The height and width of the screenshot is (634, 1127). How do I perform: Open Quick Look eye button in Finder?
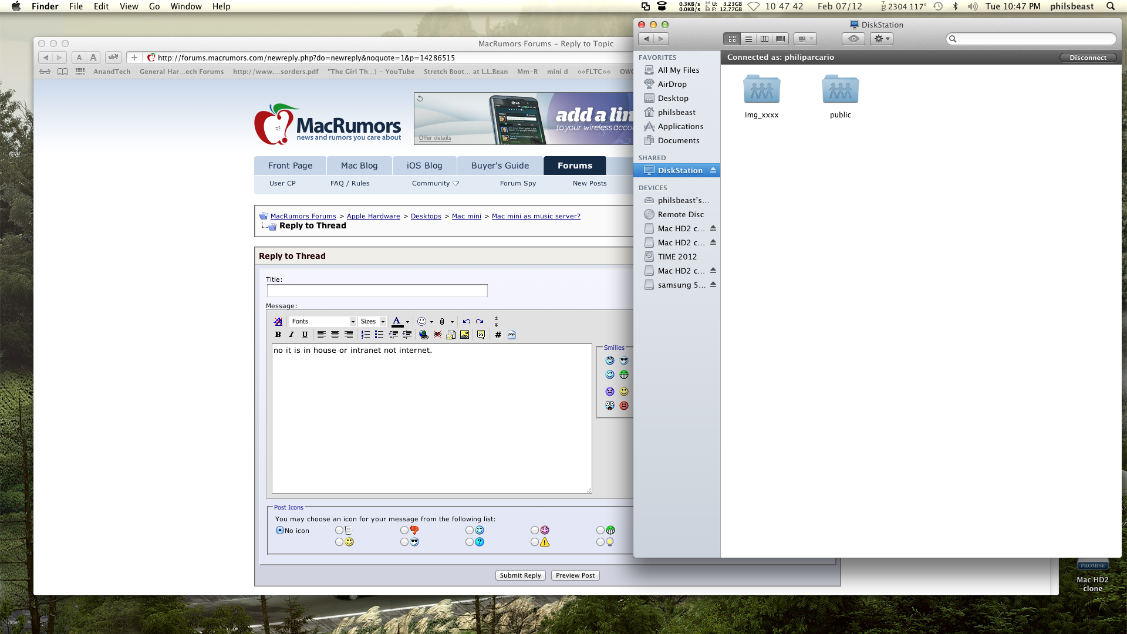point(853,39)
